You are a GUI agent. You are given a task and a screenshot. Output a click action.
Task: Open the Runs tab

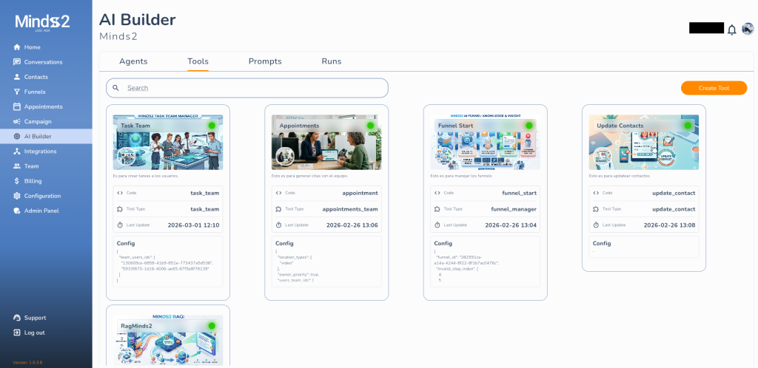[331, 61]
